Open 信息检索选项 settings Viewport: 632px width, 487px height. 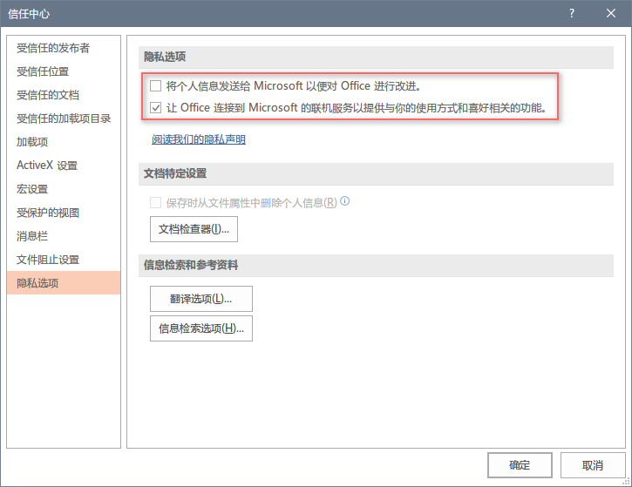click(201, 328)
